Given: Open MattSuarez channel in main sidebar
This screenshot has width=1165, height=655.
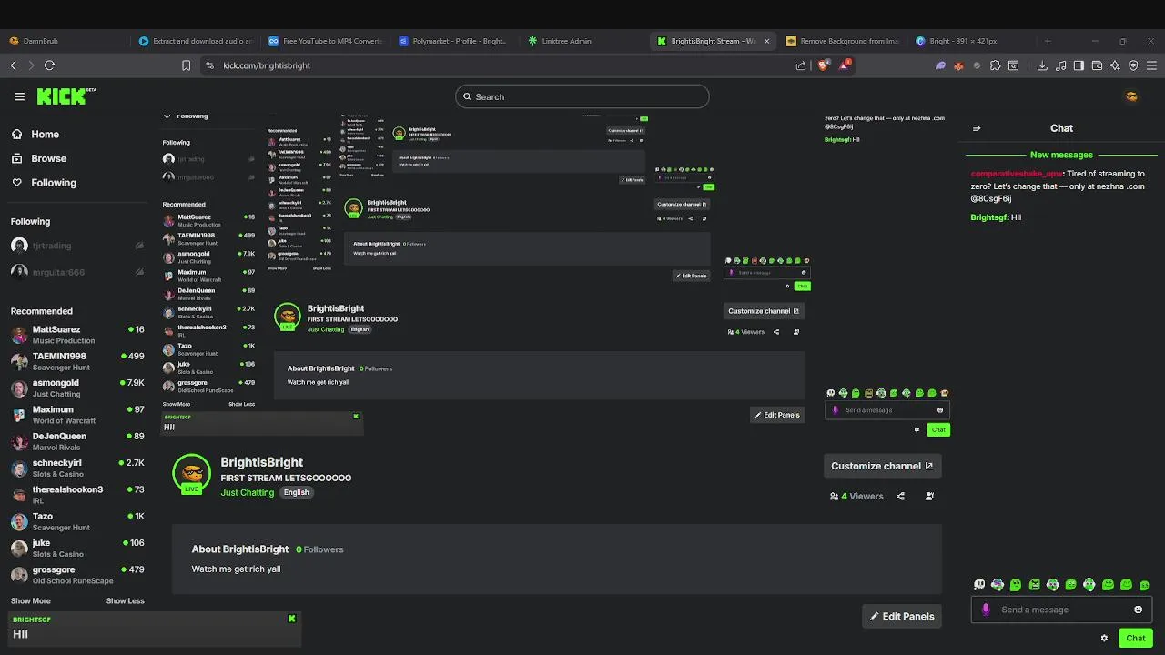Looking at the screenshot, I should tap(77, 335).
